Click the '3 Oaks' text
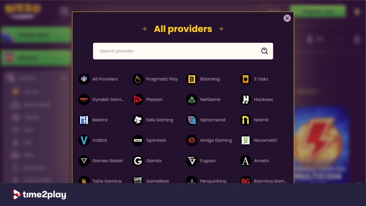The width and height of the screenshot is (366, 206). (261, 79)
